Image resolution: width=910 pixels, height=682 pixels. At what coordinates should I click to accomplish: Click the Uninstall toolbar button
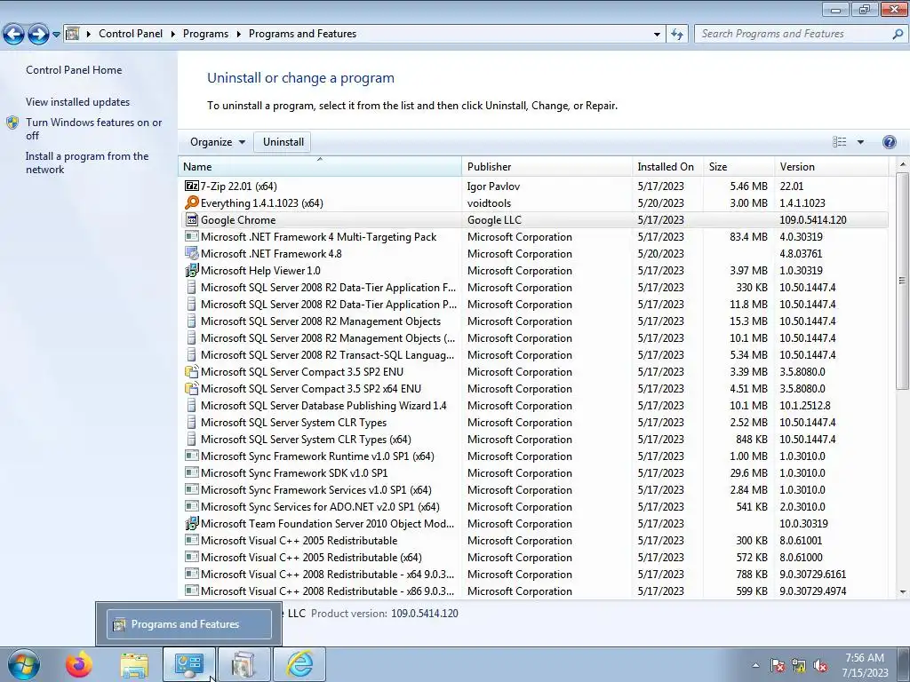(283, 142)
